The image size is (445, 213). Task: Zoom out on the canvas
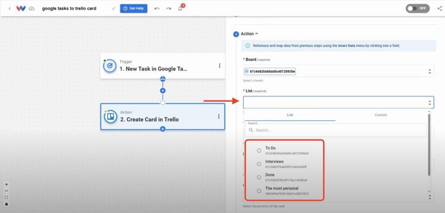7,191
